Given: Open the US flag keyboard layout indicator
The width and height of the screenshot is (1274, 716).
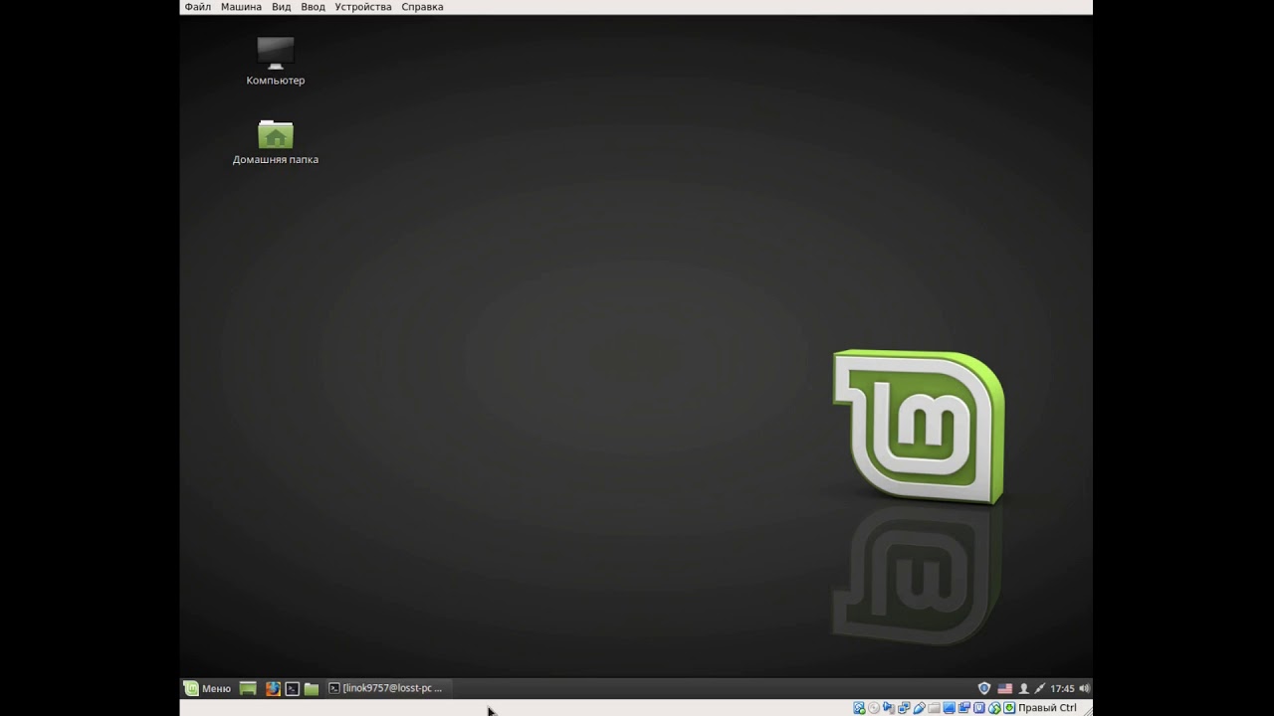Looking at the screenshot, I should coord(1005,688).
